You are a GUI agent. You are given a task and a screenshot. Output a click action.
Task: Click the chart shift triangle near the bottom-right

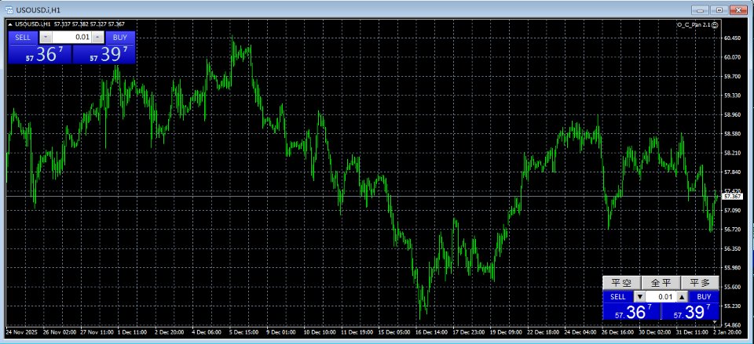(x=715, y=321)
